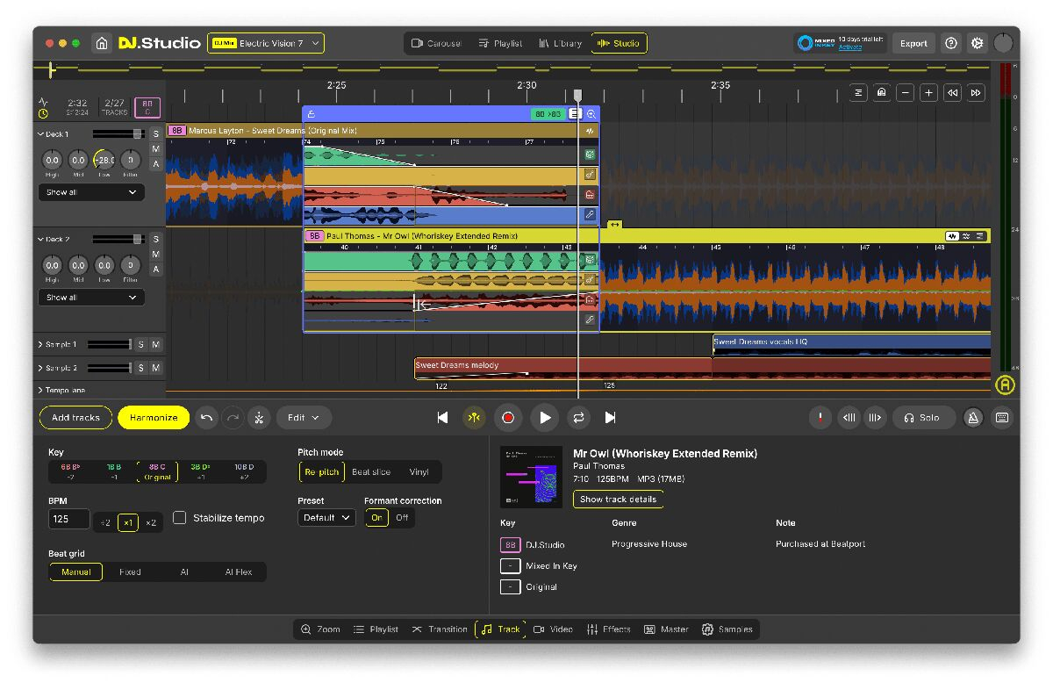
Task: Click the Home icon button
Action: [102, 43]
